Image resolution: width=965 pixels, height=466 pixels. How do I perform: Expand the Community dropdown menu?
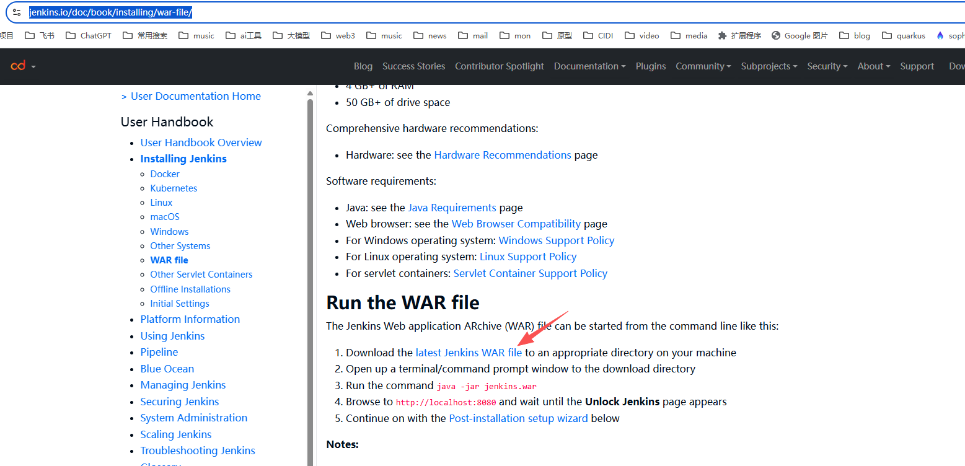click(x=703, y=66)
